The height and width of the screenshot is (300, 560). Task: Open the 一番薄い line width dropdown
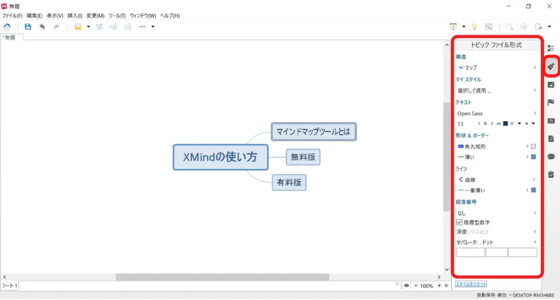[493, 190]
